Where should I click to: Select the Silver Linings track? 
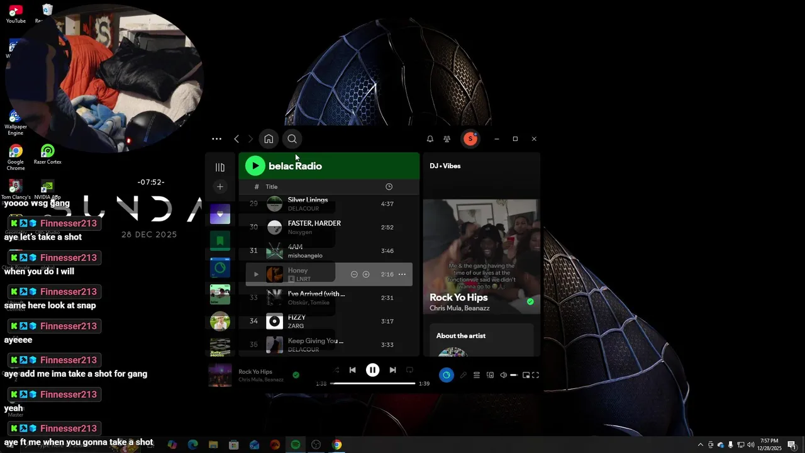(x=329, y=204)
